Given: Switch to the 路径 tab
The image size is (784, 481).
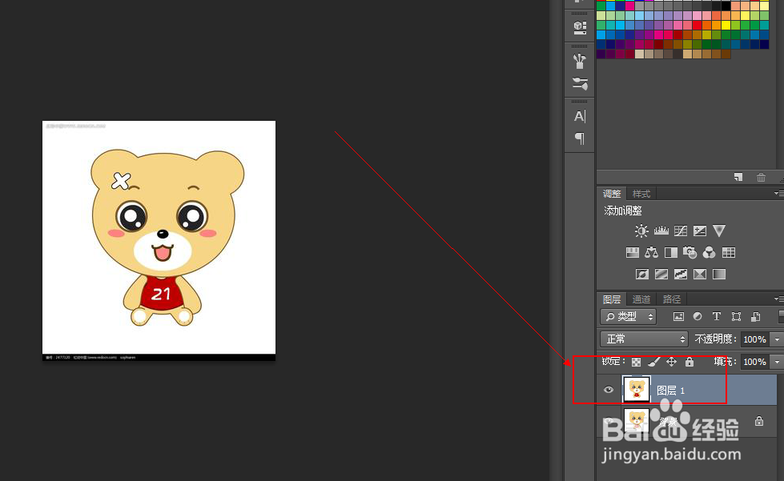Looking at the screenshot, I should pyautogui.click(x=672, y=299).
